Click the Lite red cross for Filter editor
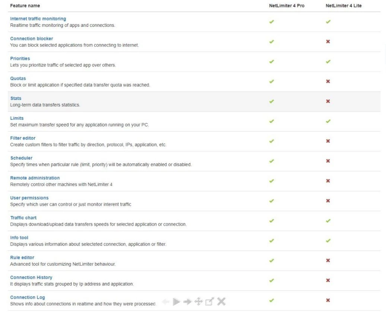The width and height of the screenshot is (386, 313). [x=328, y=141]
